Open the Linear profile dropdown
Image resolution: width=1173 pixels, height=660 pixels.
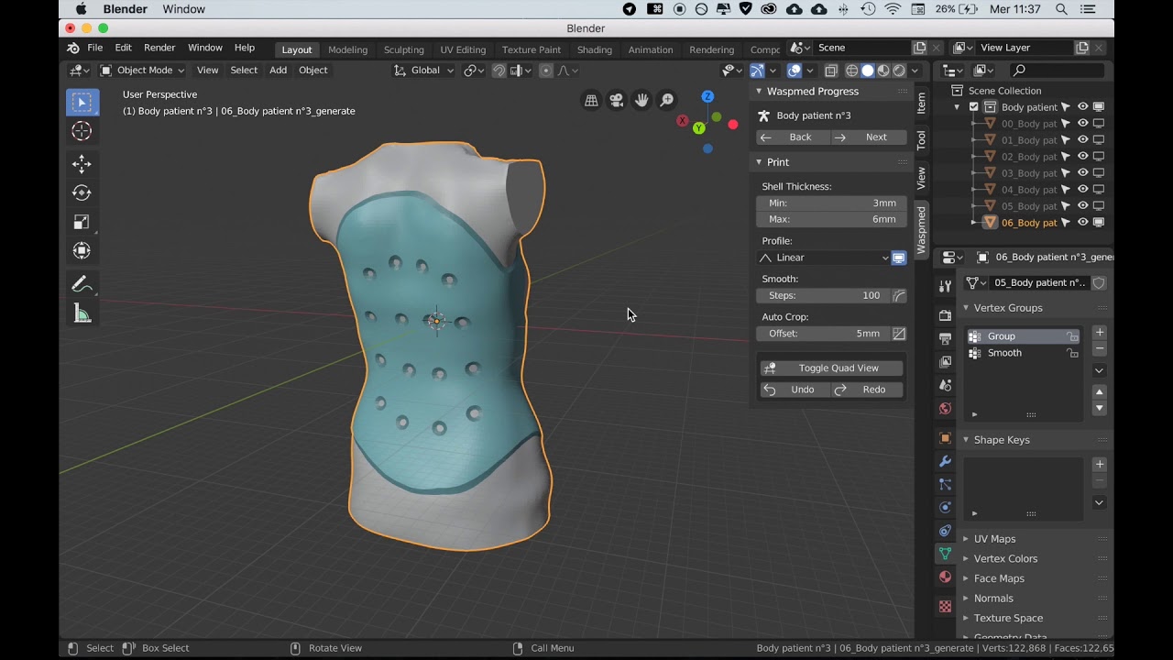coord(823,258)
